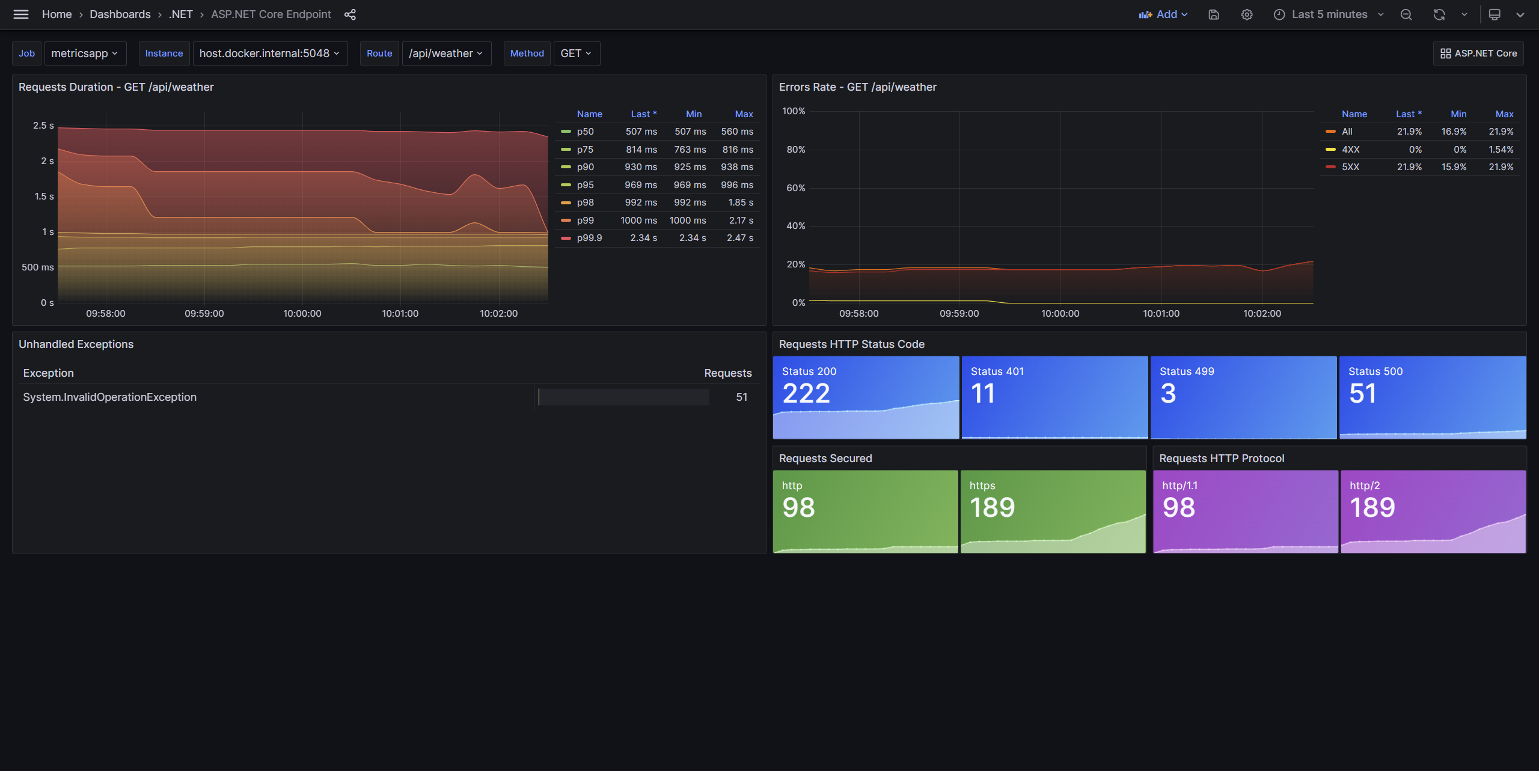This screenshot has width=1539, height=771.
Task: Click the zoom out time range icon
Action: point(1406,14)
